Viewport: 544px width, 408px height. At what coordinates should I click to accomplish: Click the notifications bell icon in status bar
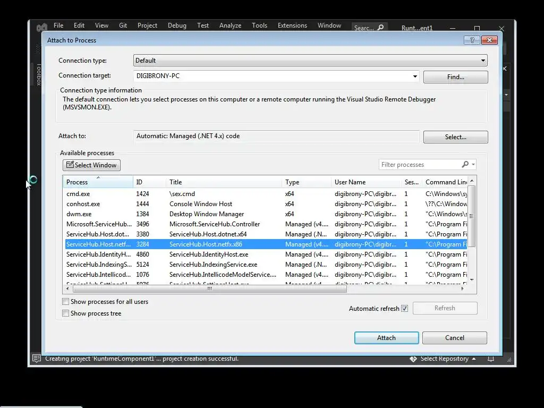pyautogui.click(x=490, y=359)
